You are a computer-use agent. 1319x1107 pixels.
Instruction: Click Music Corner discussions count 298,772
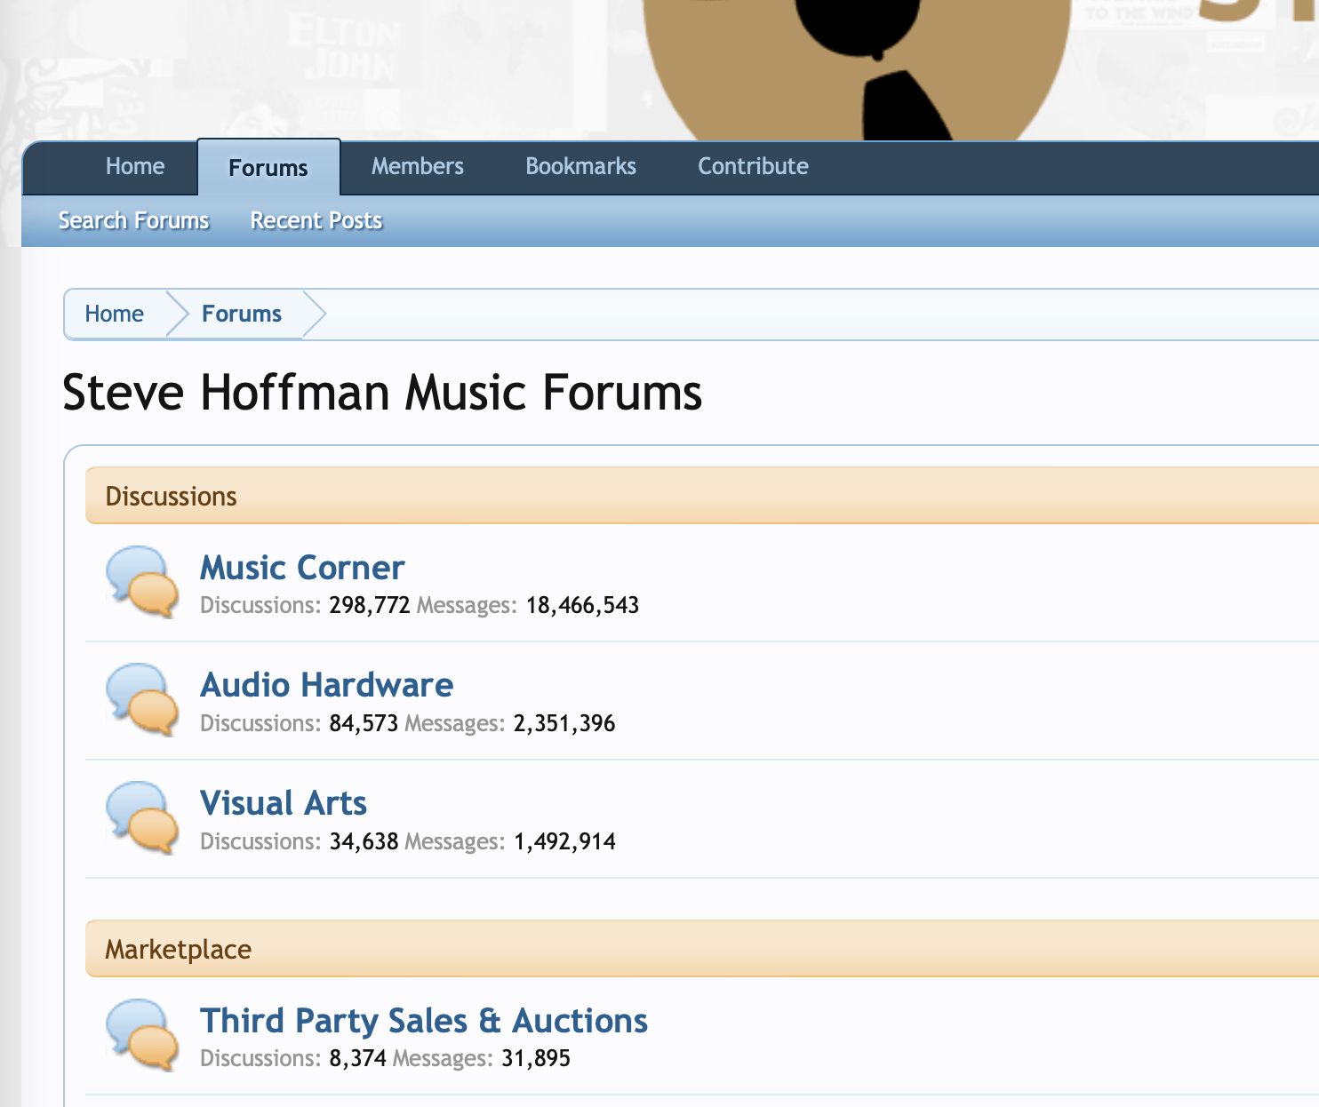[370, 606]
